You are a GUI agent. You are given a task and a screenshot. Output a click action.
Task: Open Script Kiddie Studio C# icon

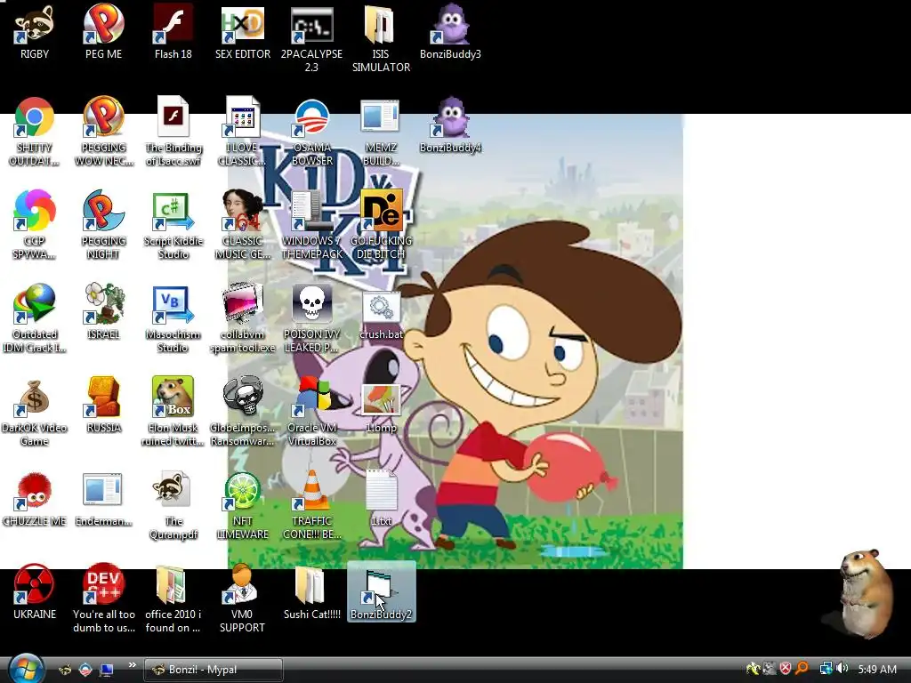(173, 225)
